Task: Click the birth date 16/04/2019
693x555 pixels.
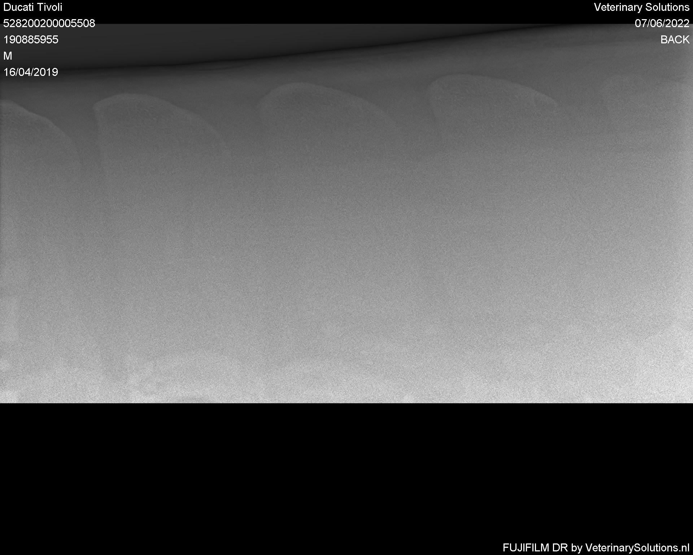Action: tap(31, 72)
